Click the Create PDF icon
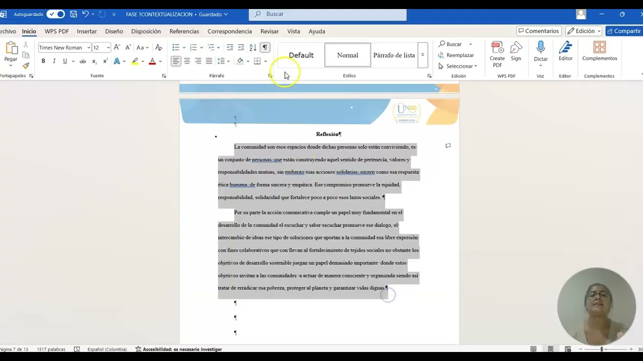Image resolution: width=643 pixels, height=361 pixels. pyautogui.click(x=497, y=54)
